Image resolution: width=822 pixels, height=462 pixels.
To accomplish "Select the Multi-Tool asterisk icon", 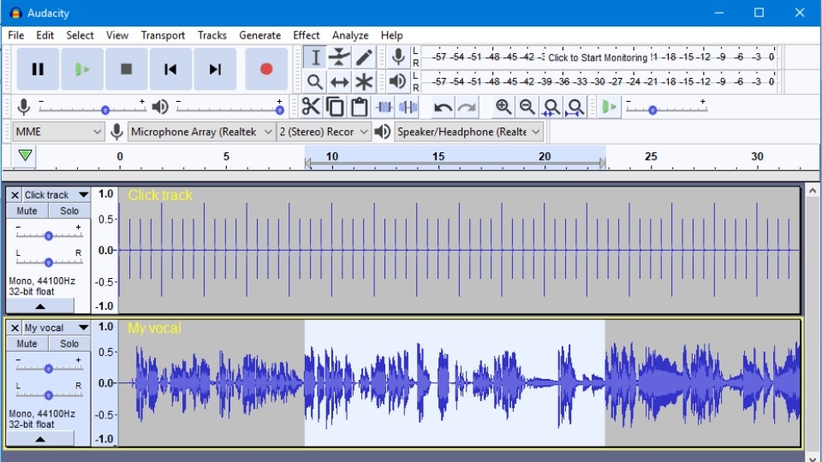I will click(x=364, y=82).
